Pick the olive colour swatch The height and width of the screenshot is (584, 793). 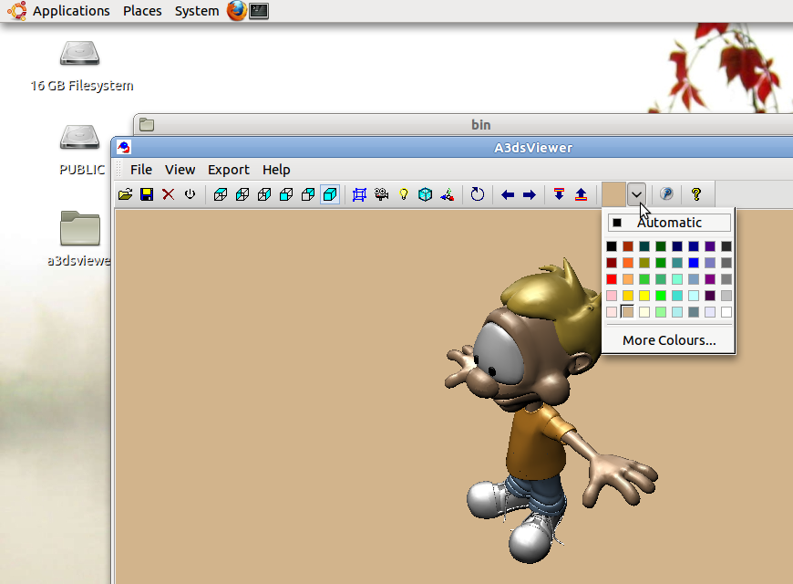coord(644,263)
